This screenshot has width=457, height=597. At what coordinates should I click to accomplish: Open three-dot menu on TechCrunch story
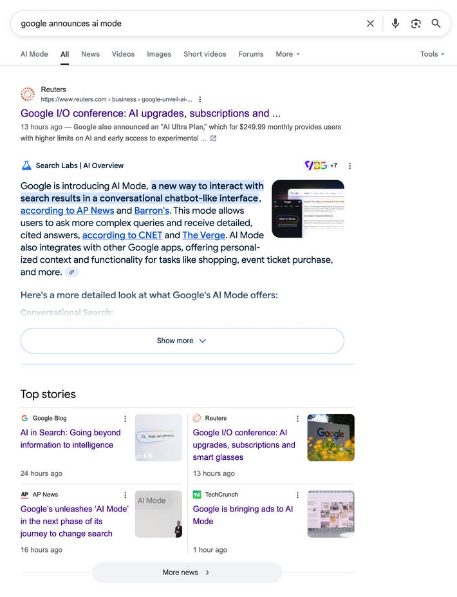point(297,495)
